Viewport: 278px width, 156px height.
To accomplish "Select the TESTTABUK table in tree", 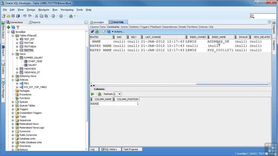I will 30,46.
